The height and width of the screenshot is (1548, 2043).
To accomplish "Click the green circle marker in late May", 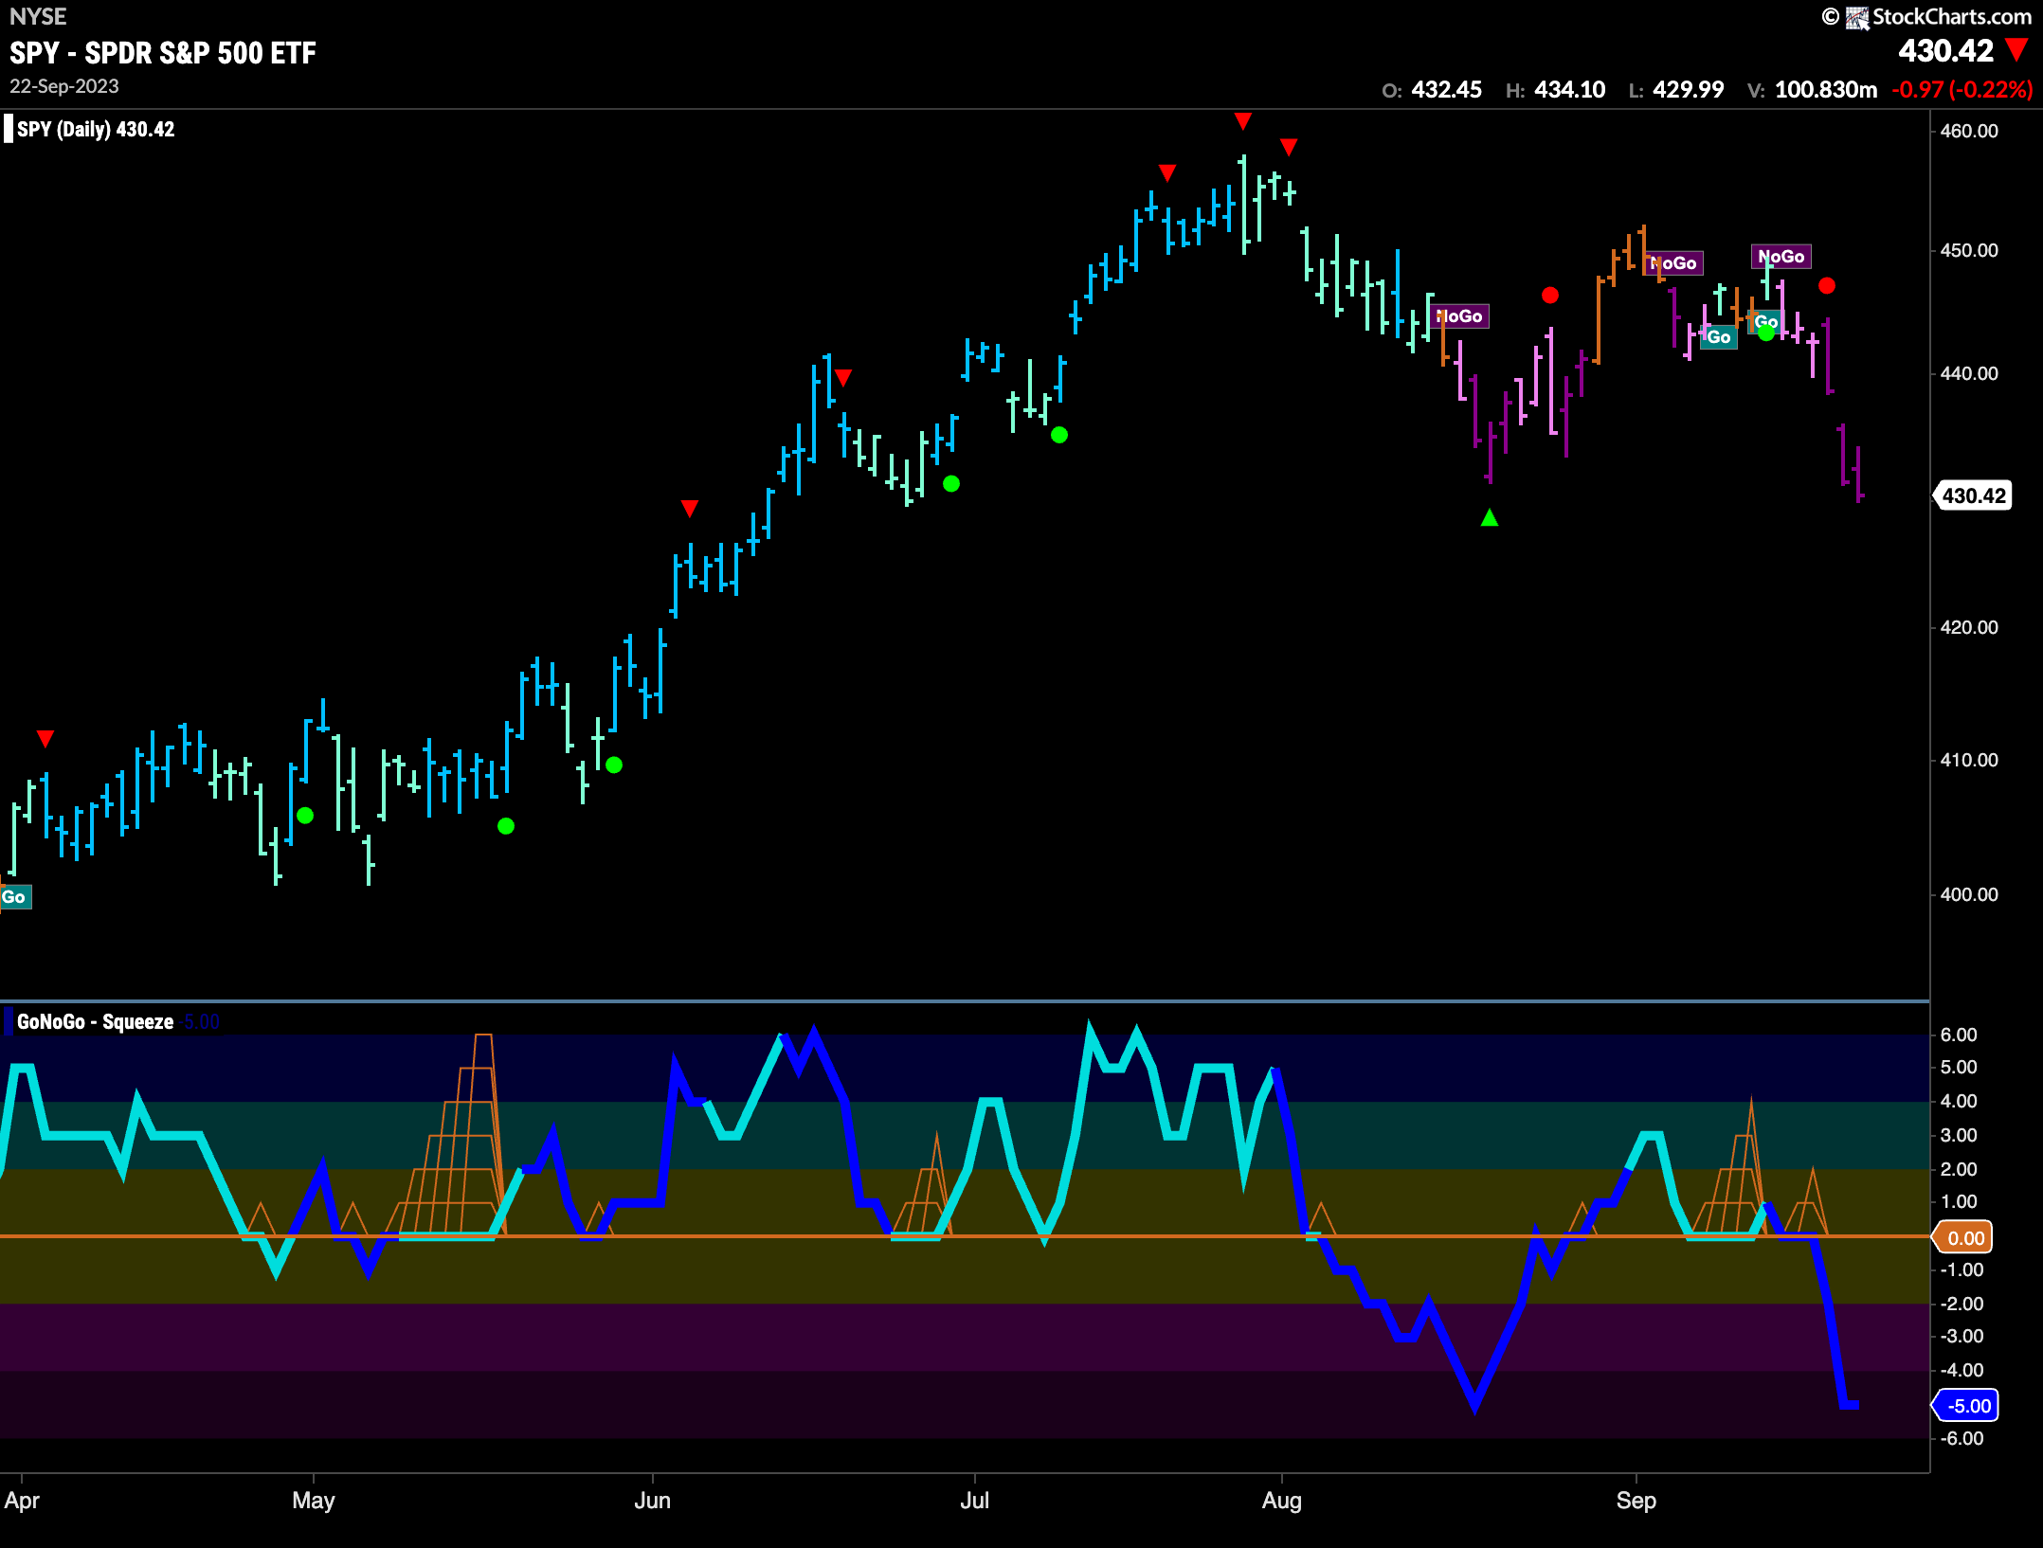I will 614,765.
